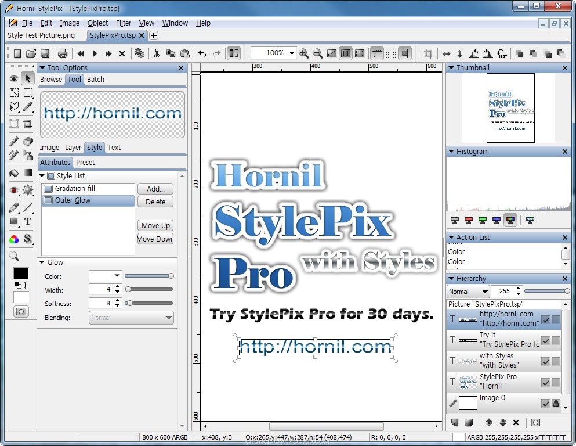The width and height of the screenshot is (576, 446).
Task: Open the Glow Color dropdown
Action: [x=117, y=276]
